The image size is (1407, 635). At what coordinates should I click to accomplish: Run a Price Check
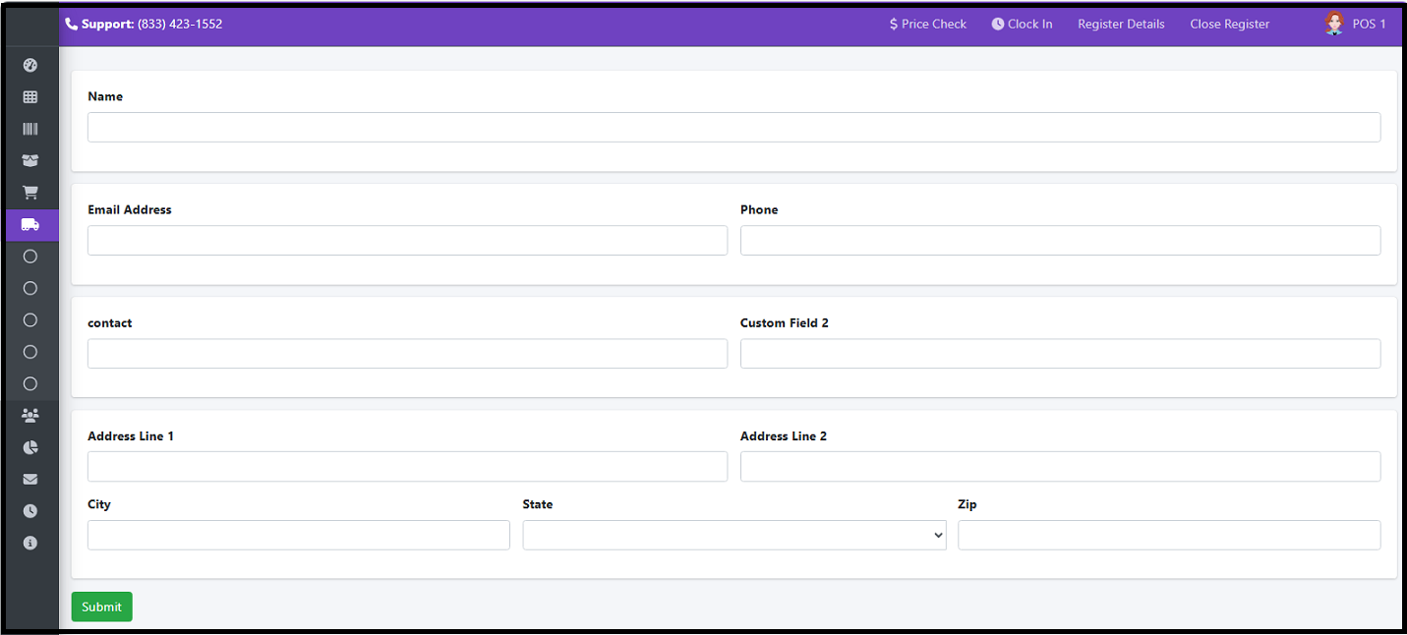(927, 24)
